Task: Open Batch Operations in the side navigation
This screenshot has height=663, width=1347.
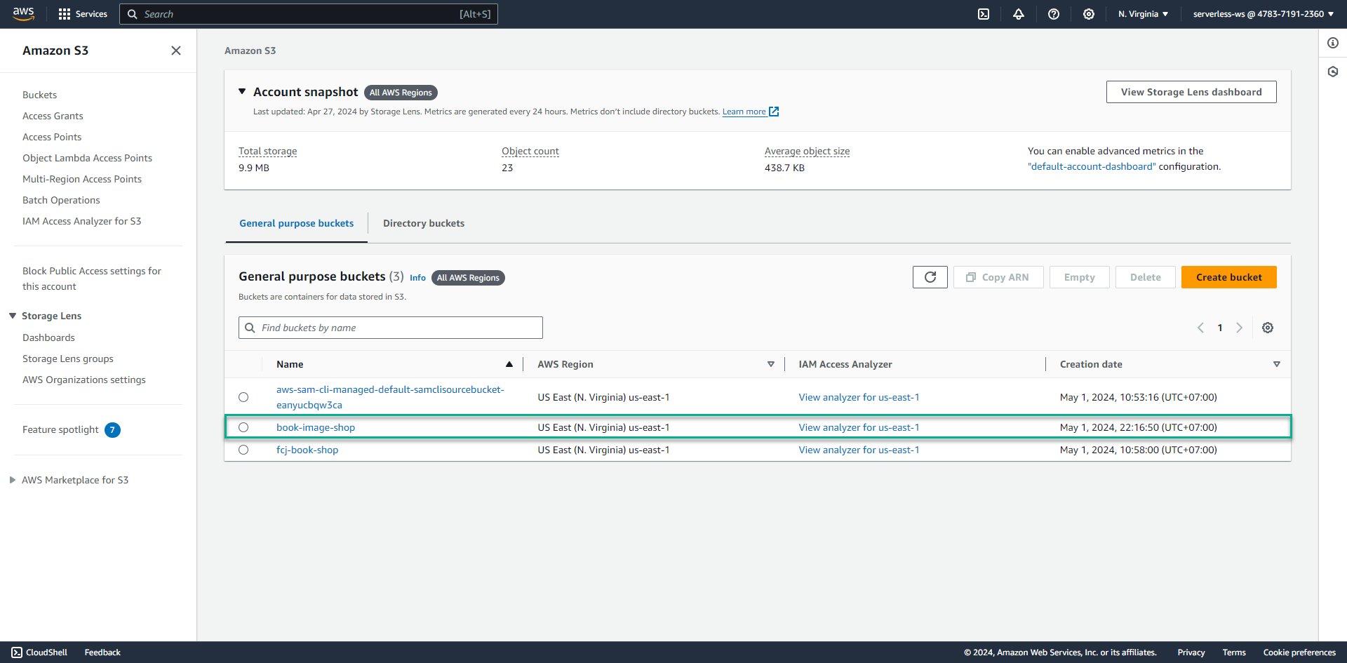Action: pos(61,200)
